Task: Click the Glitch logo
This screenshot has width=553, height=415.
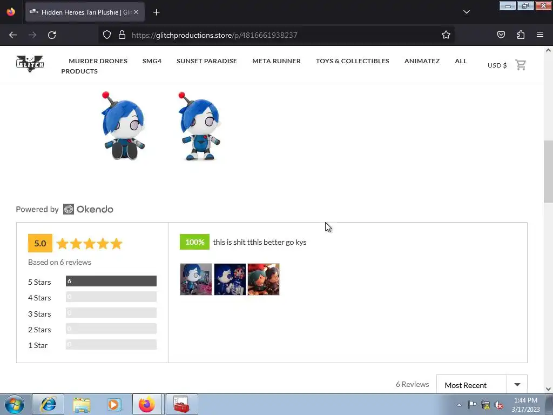Action: [x=30, y=64]
